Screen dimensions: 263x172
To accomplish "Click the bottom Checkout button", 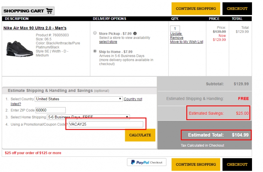I will pyautogui.click(x=237, y=164).
